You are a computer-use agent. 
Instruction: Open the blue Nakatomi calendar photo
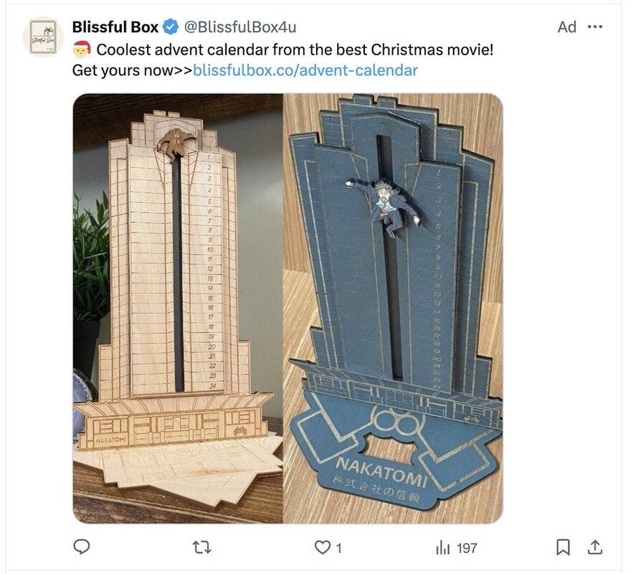coord(393,309)
